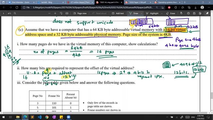
Task: Select the Add text tool
Action: coord(118,13)
